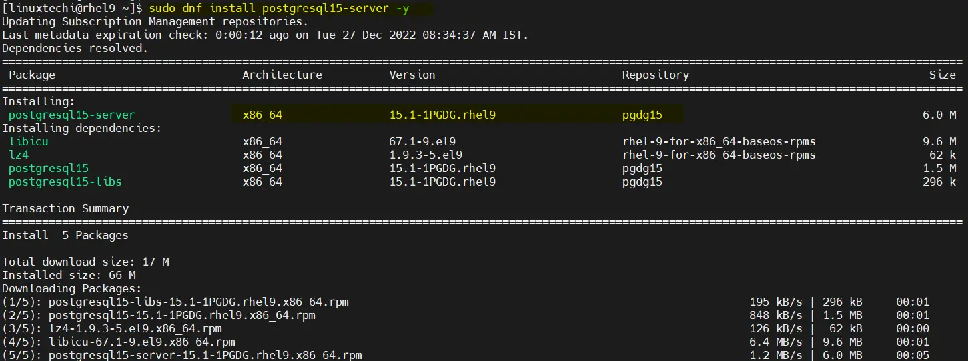Click the 'Size' column header
The image size is (968, 361).
(x=943, y=75)
